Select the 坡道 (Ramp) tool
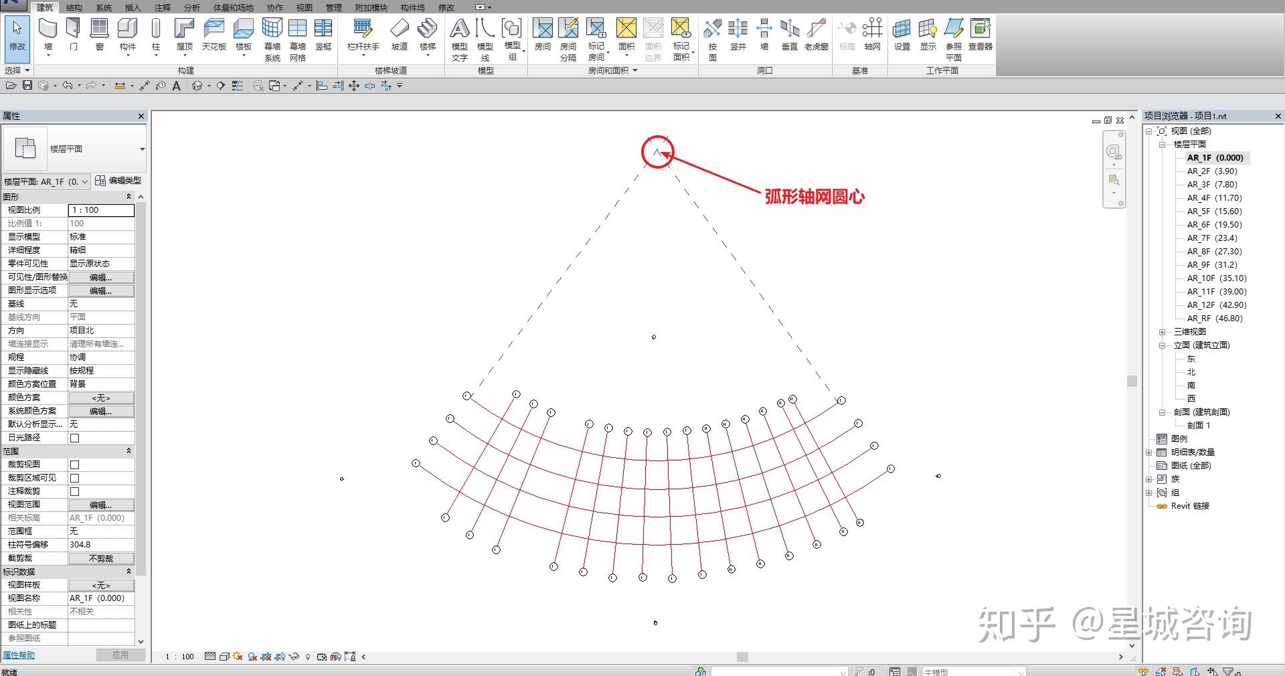The width and height of the screenshot is (1285, 676). click(400, 35)
